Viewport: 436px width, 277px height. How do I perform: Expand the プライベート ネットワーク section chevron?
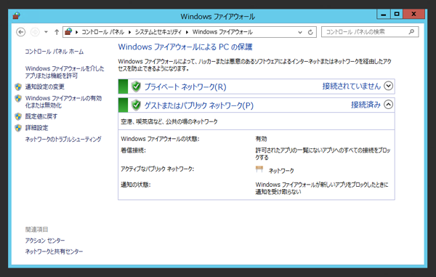389,86
